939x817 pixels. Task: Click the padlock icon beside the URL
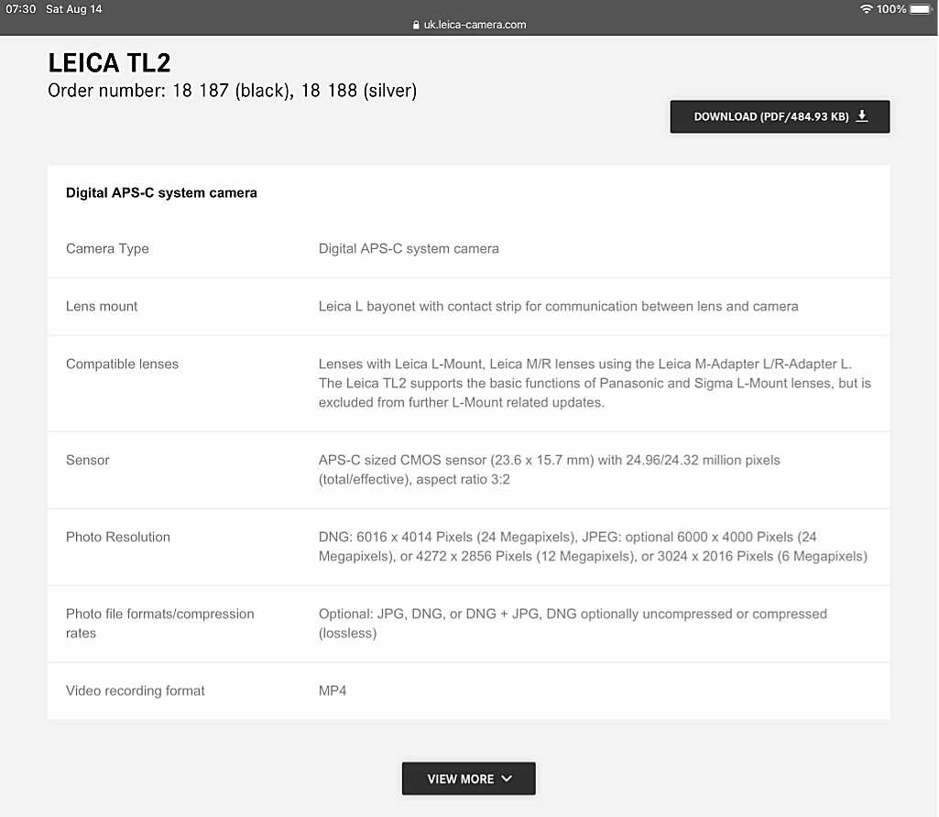point(416,26)
